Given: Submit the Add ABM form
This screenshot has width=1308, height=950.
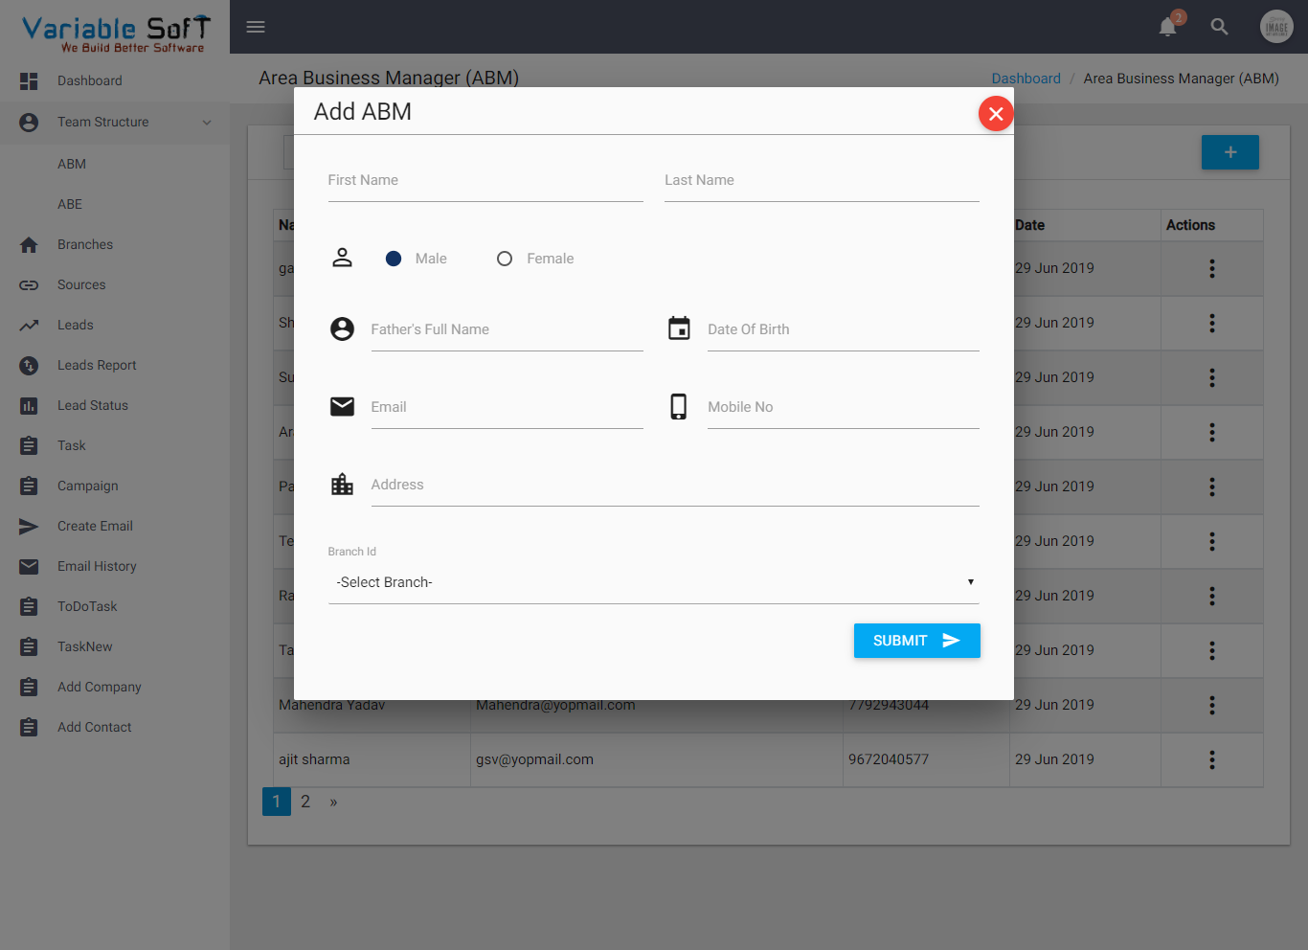Looking at the screenshot, I should click(x=916, y=641).
